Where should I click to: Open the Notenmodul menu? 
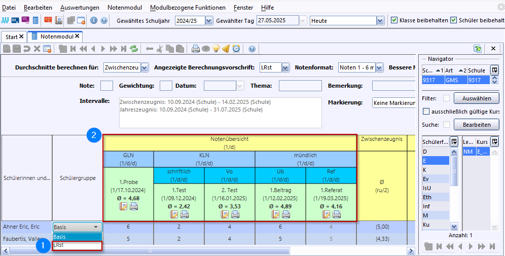point(125,8)
